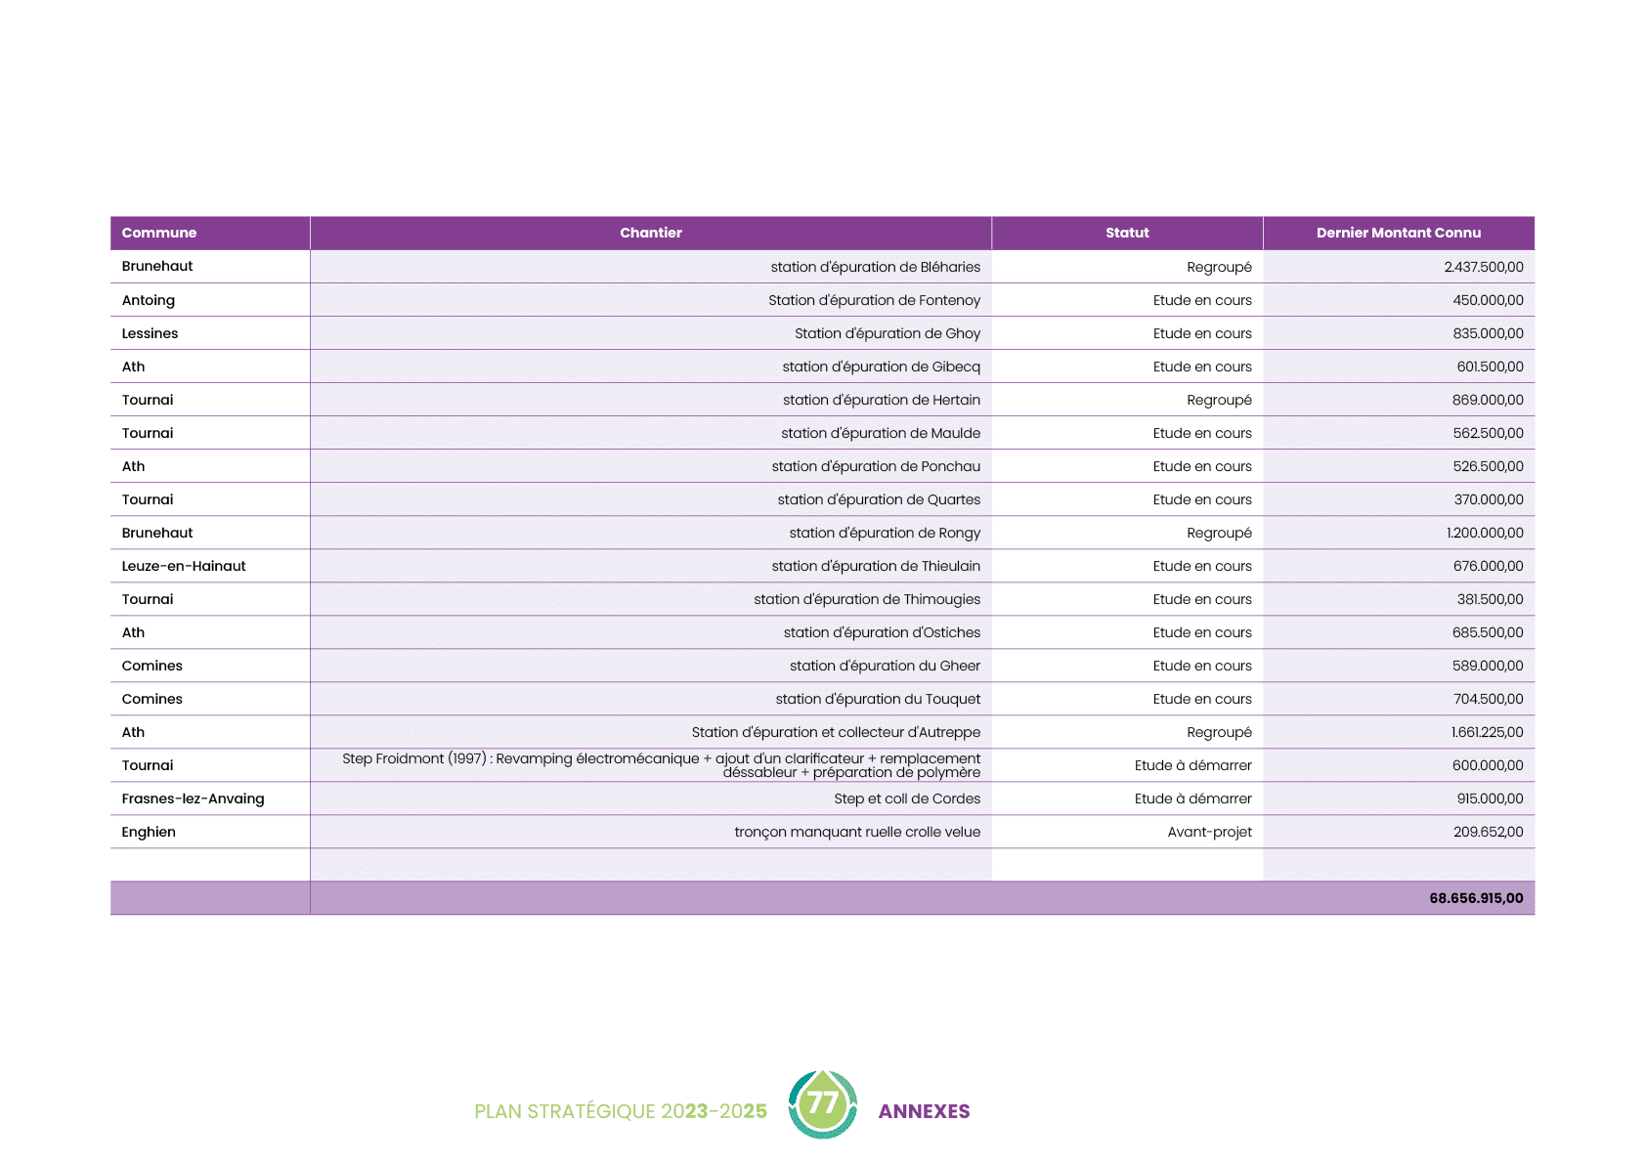
Task: Click the 'Lessines' commune cell
Action: (150, 333)
